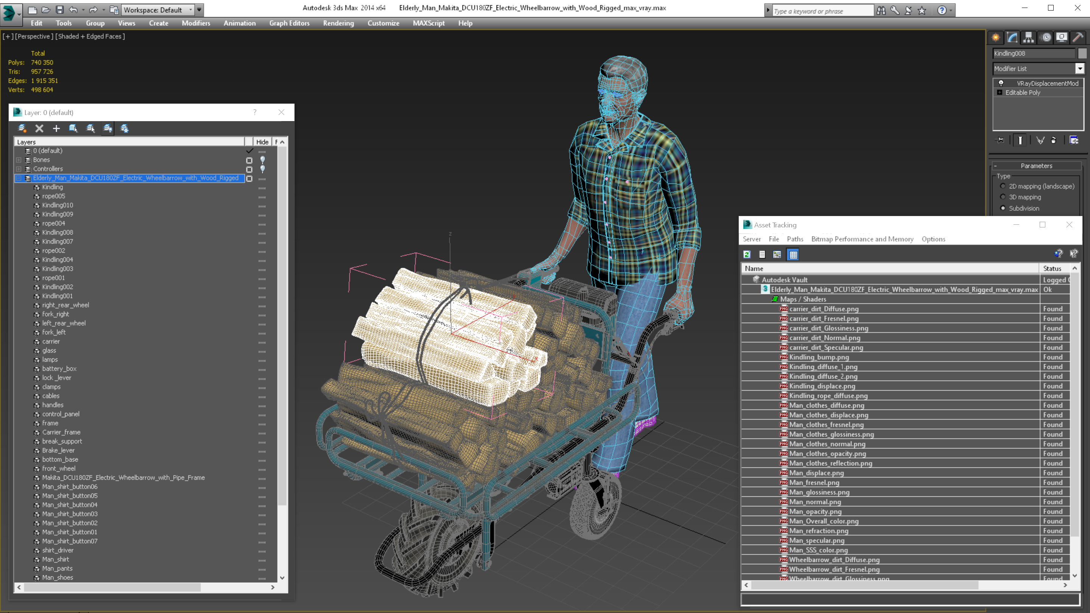The width and height of the screenshot is (1090, 613).
Task: Click the Status column header in Asset Tracking
Action: [1055, 269]
